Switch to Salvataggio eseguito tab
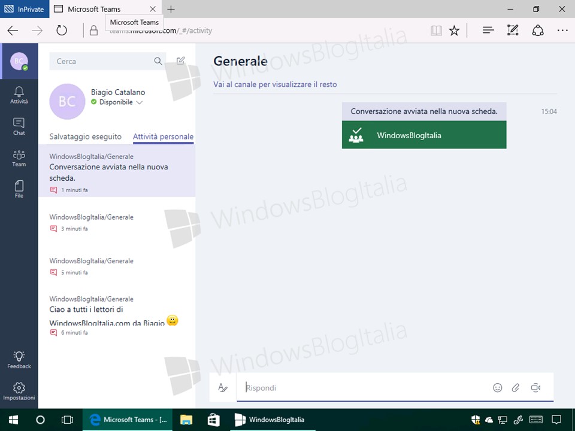The width and height of the screenshot is (575, 431). pos(86,136)
